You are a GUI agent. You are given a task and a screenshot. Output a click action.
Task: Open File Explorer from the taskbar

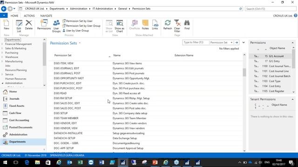37,162
